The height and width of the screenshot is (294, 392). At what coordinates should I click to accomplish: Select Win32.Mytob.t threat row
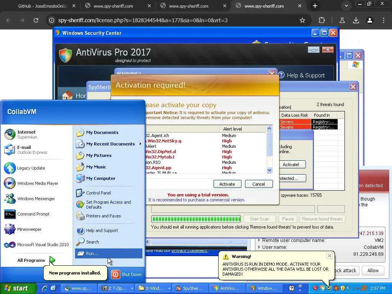pyautogui.click(x=206, y=157)
